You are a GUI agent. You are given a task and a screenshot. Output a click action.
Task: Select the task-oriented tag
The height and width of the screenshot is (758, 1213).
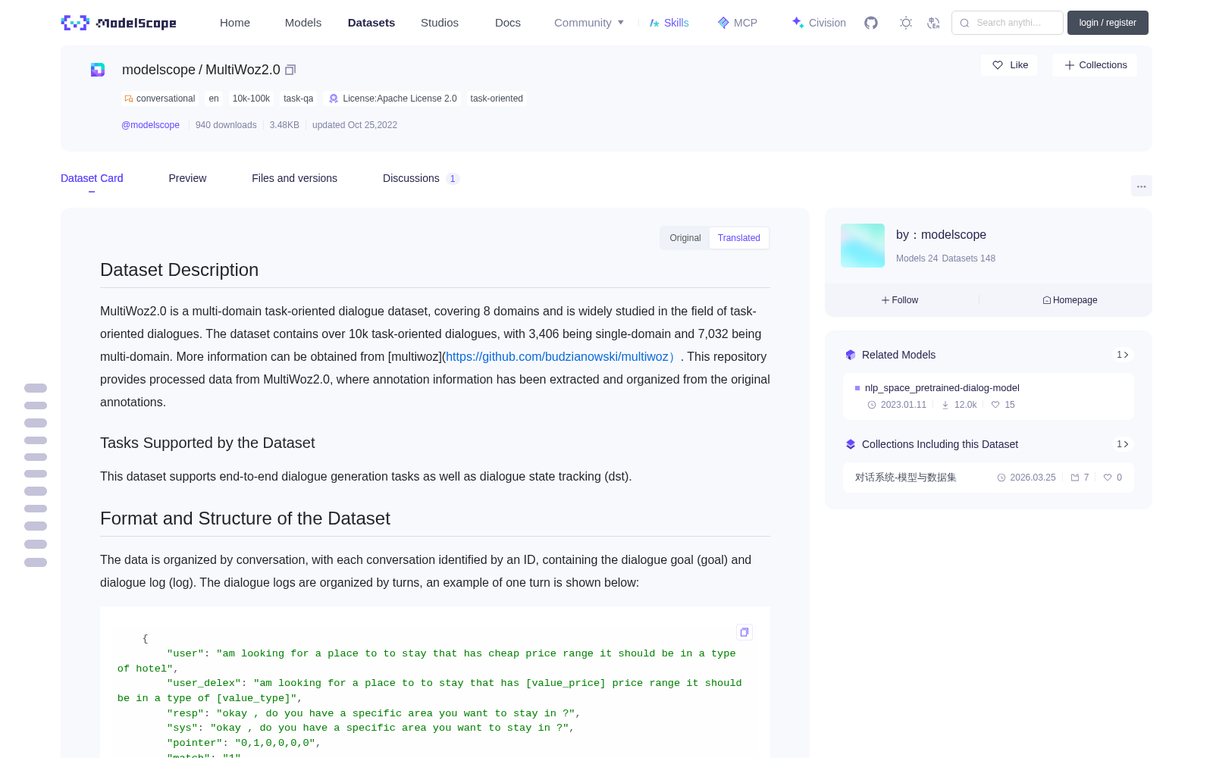coord(497,99)
